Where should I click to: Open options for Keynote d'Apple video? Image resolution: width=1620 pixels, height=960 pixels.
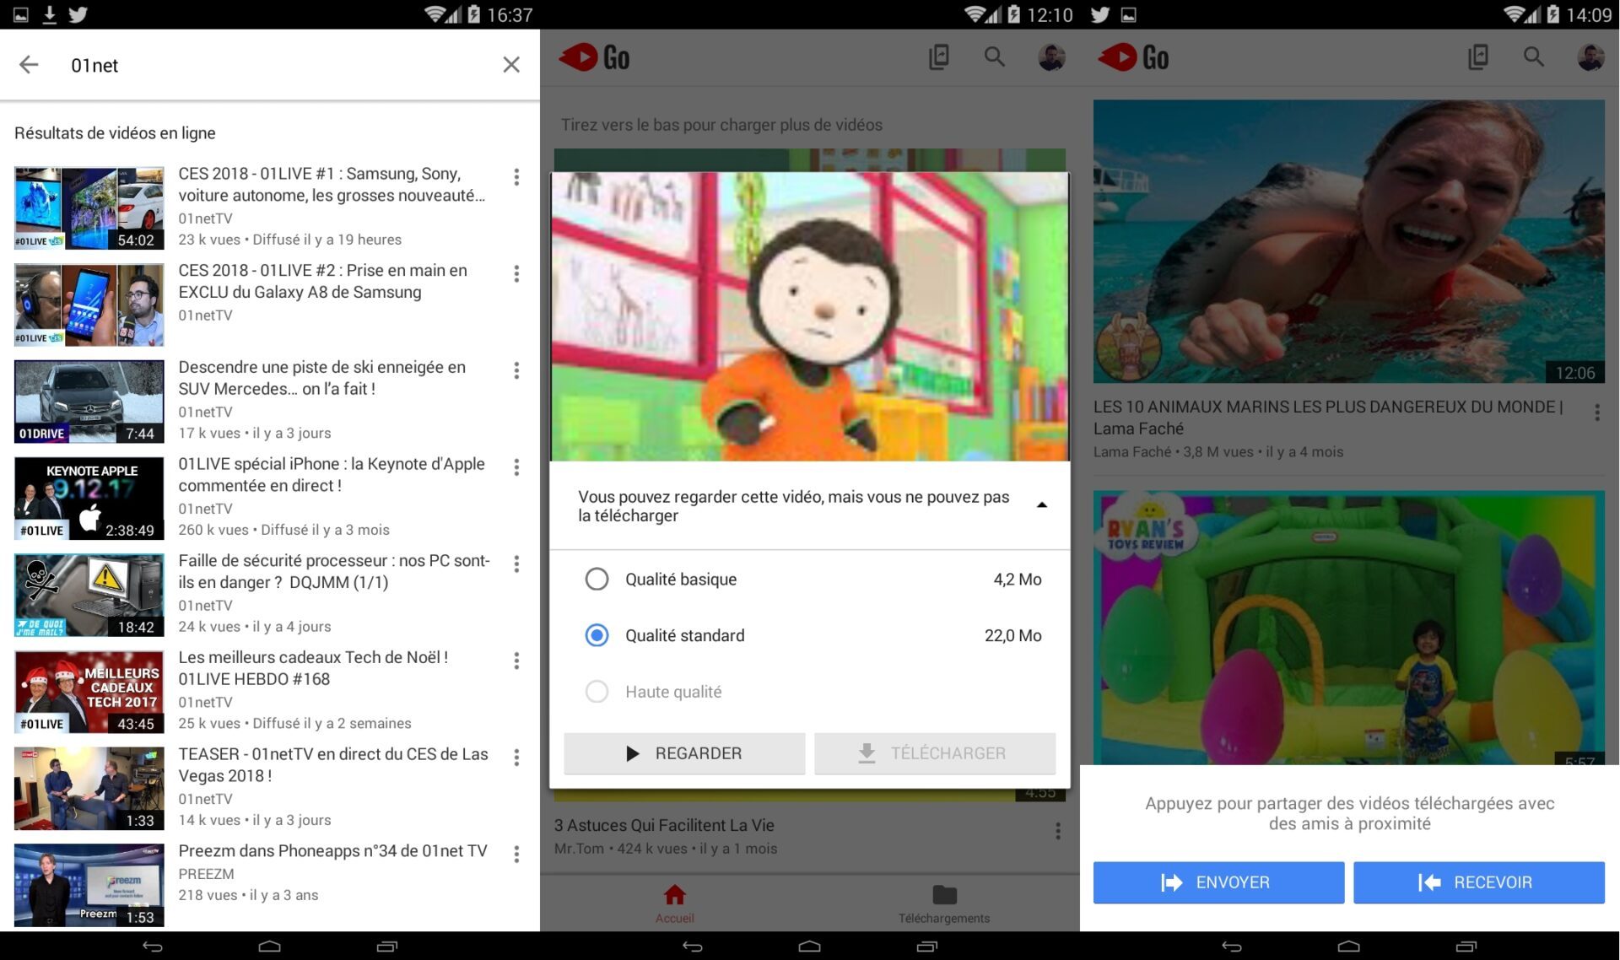click(x=516, y=467)
